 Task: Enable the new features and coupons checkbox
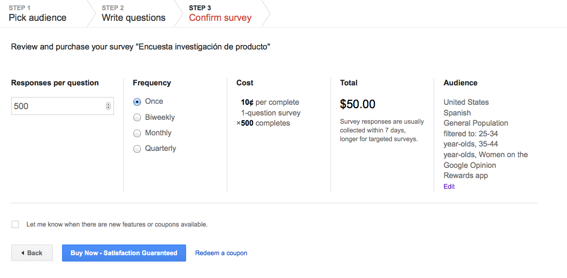coord(15,225)
